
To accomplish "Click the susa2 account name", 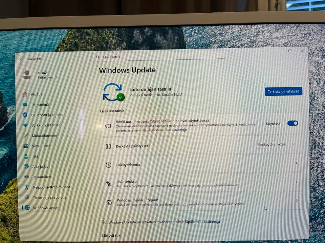I will click(x=42, y=73).
